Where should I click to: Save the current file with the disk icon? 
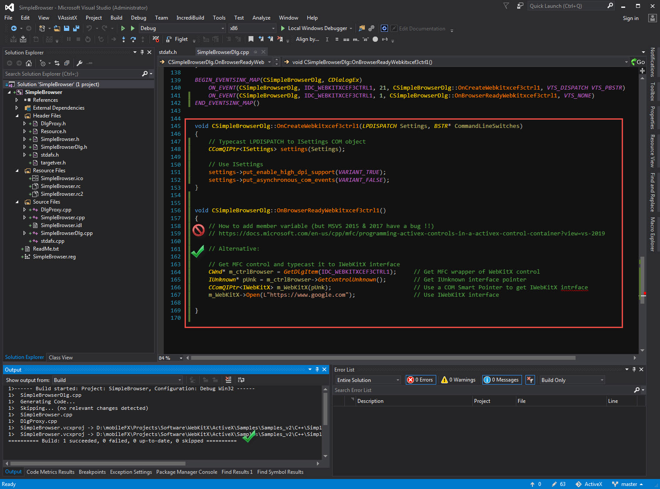pyautogui.click(x=67, y=28)
